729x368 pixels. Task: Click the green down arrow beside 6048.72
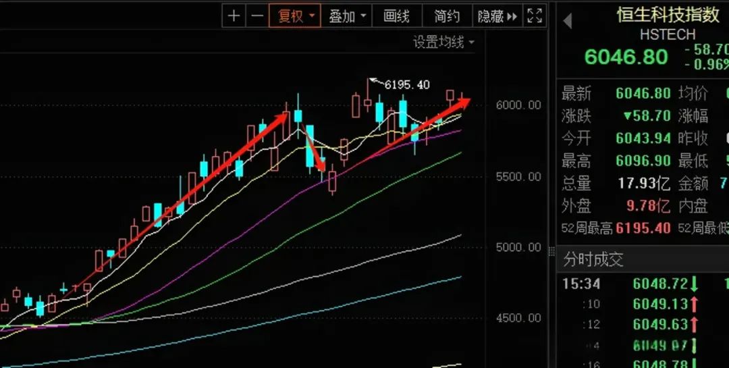point(694,284)
